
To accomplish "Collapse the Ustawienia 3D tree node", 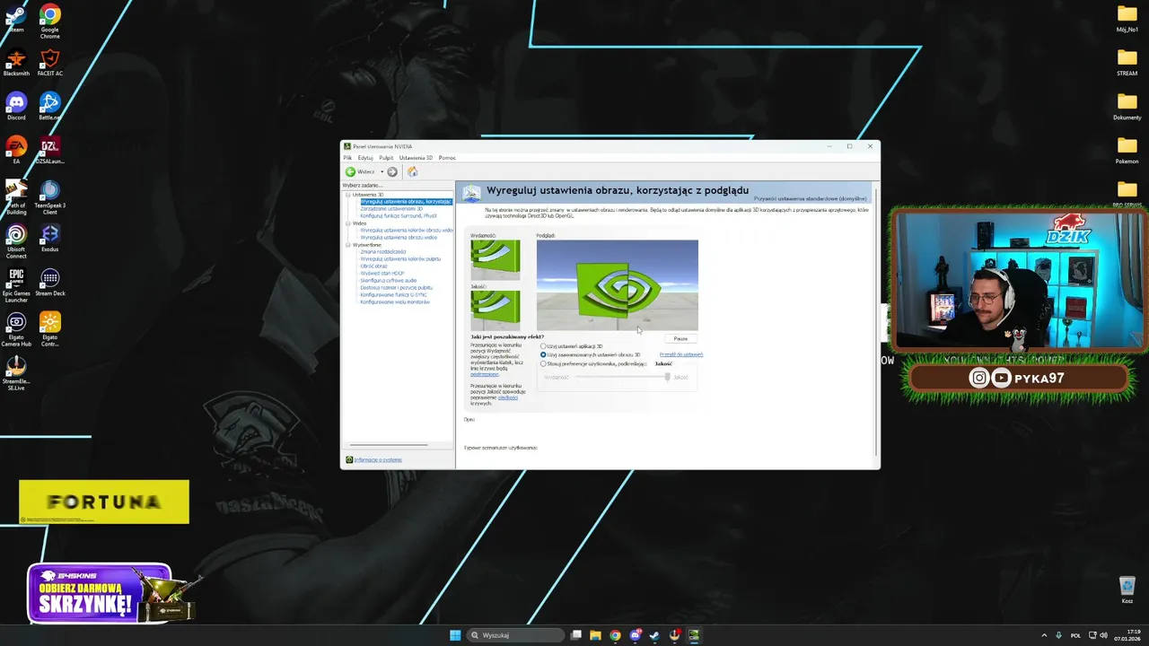I will 348,195.
